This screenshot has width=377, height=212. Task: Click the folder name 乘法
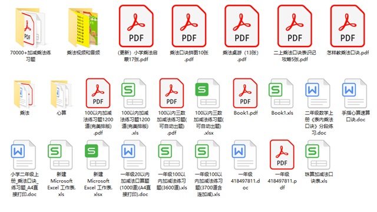24,112
